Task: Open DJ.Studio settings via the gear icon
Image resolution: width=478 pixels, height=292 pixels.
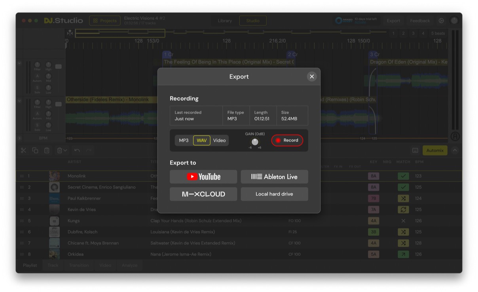Action: pyautogui.click(x=440, y=20)
